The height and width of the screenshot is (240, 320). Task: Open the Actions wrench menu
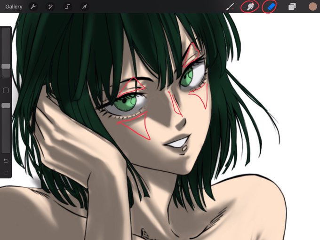pos(33,7)
